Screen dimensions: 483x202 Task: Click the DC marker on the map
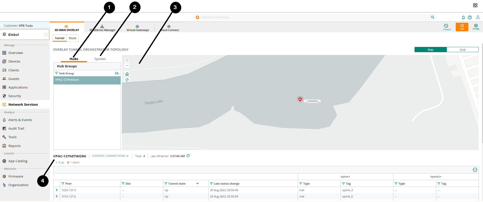coord(300,99)
